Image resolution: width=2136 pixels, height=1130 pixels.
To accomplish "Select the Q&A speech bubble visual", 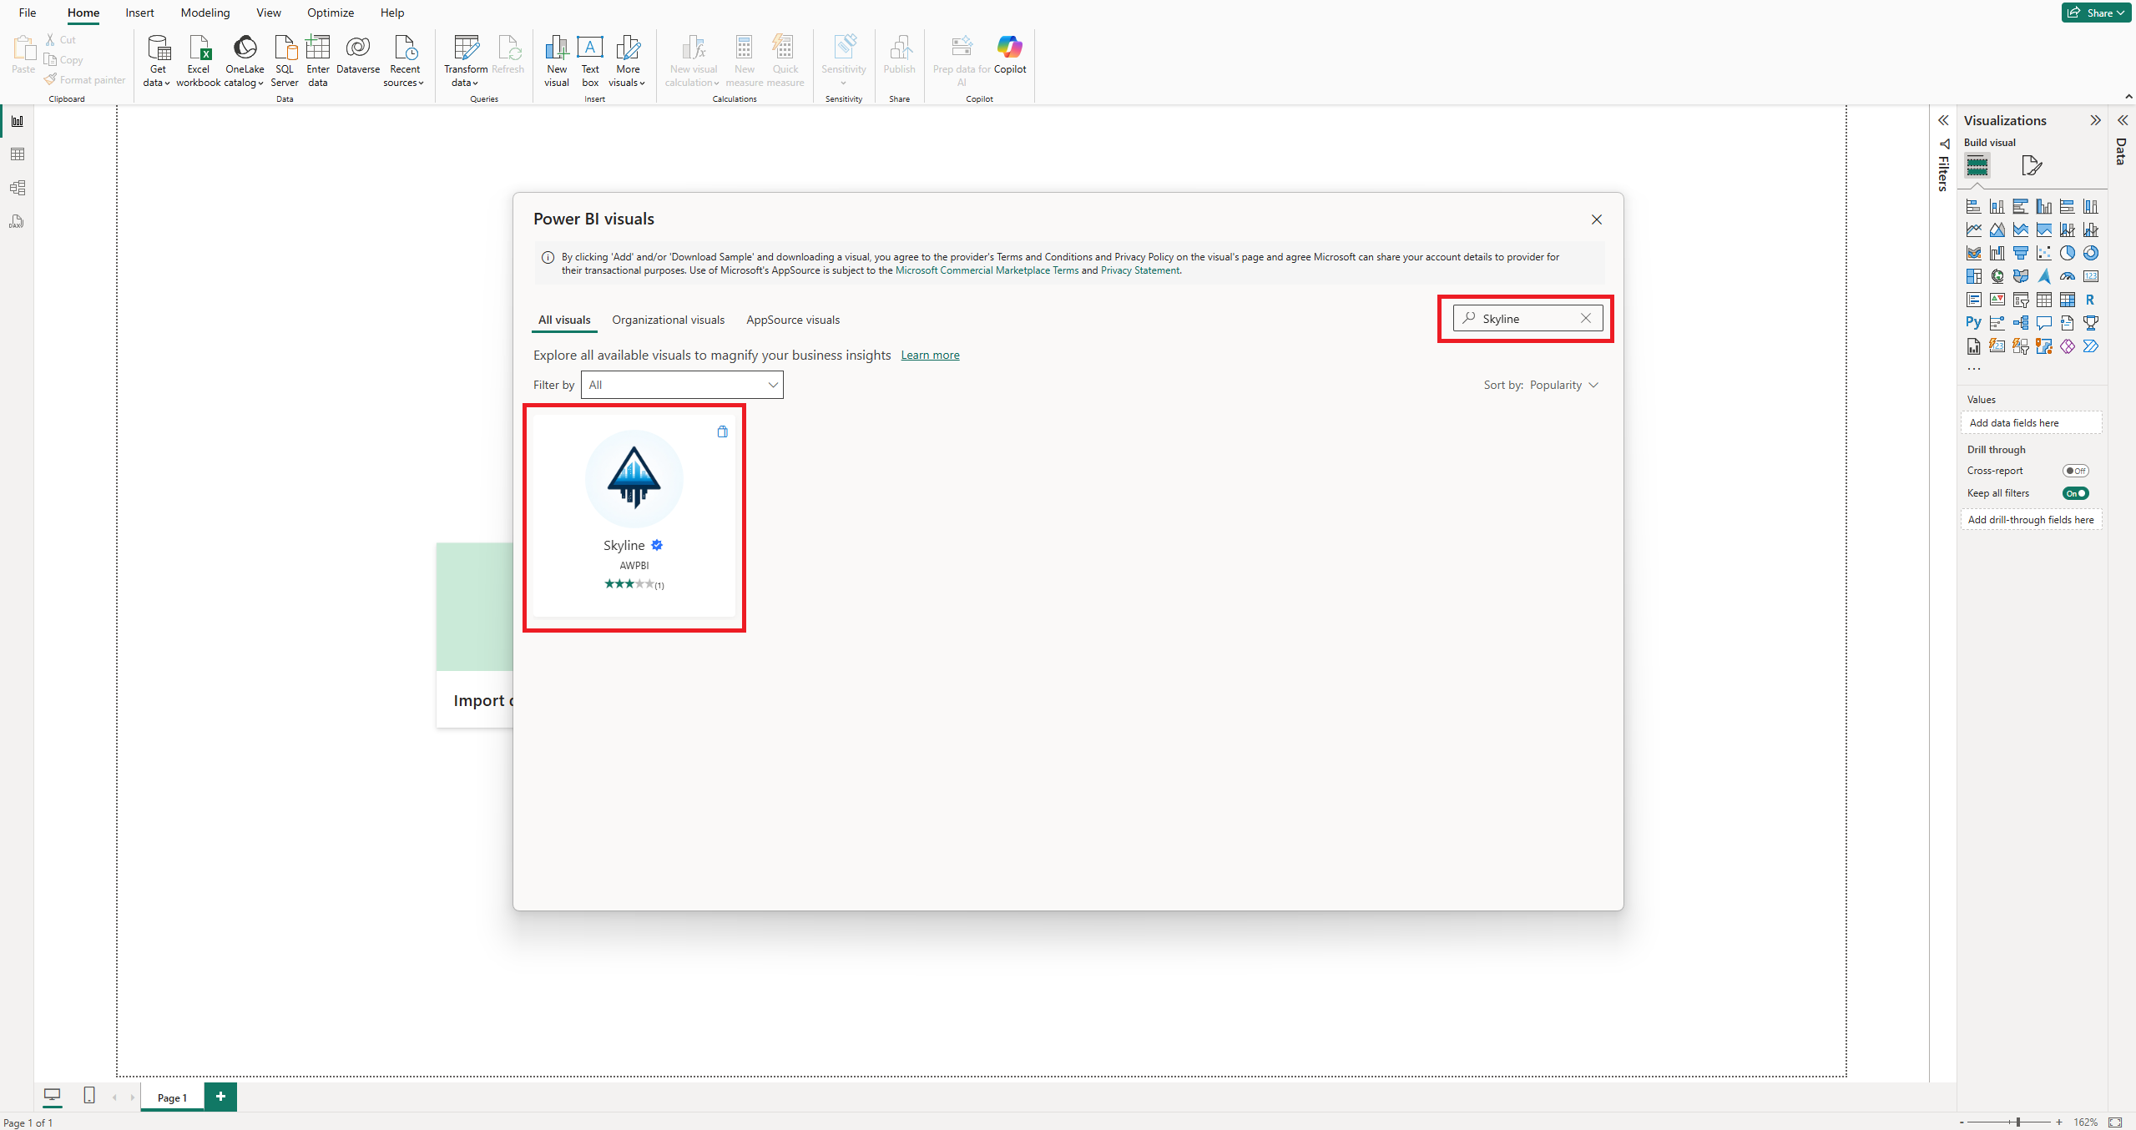I will point(2044,323).
